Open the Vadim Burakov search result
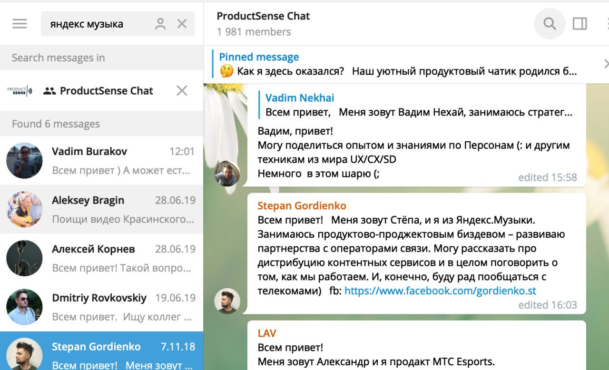The width and height of the screenshot is (609, 370). (101, 161)
